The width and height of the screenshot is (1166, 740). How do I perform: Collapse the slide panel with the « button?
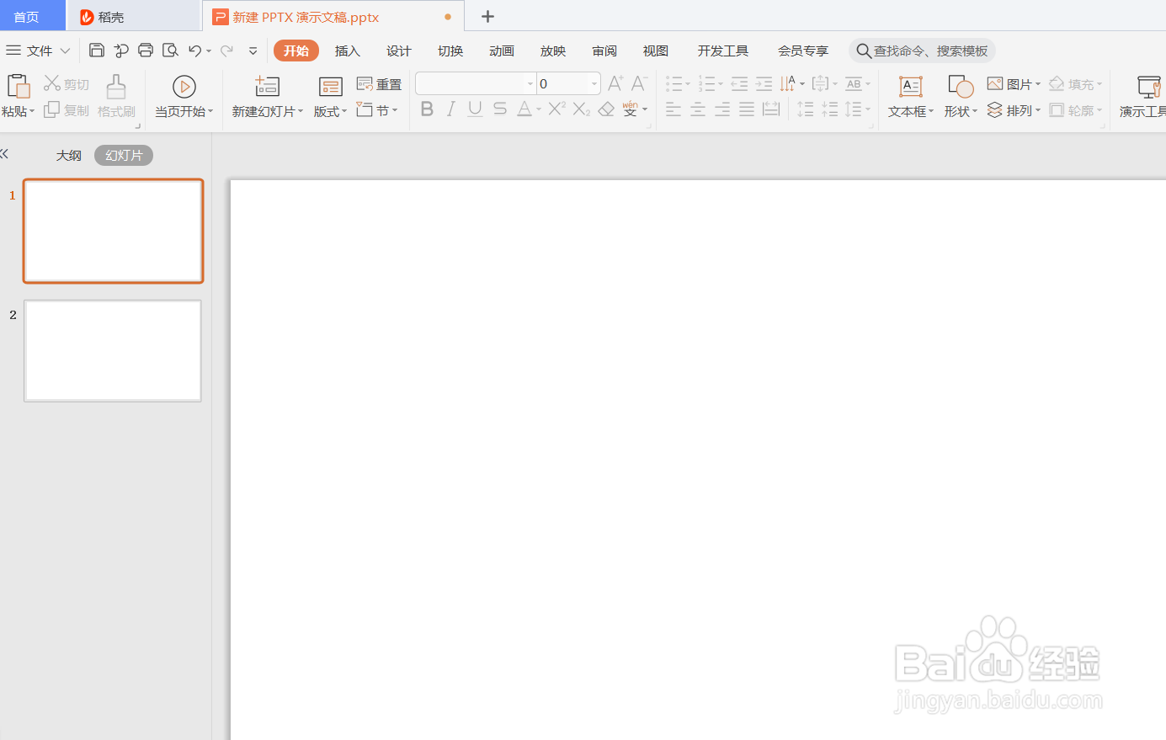point(4,153)
